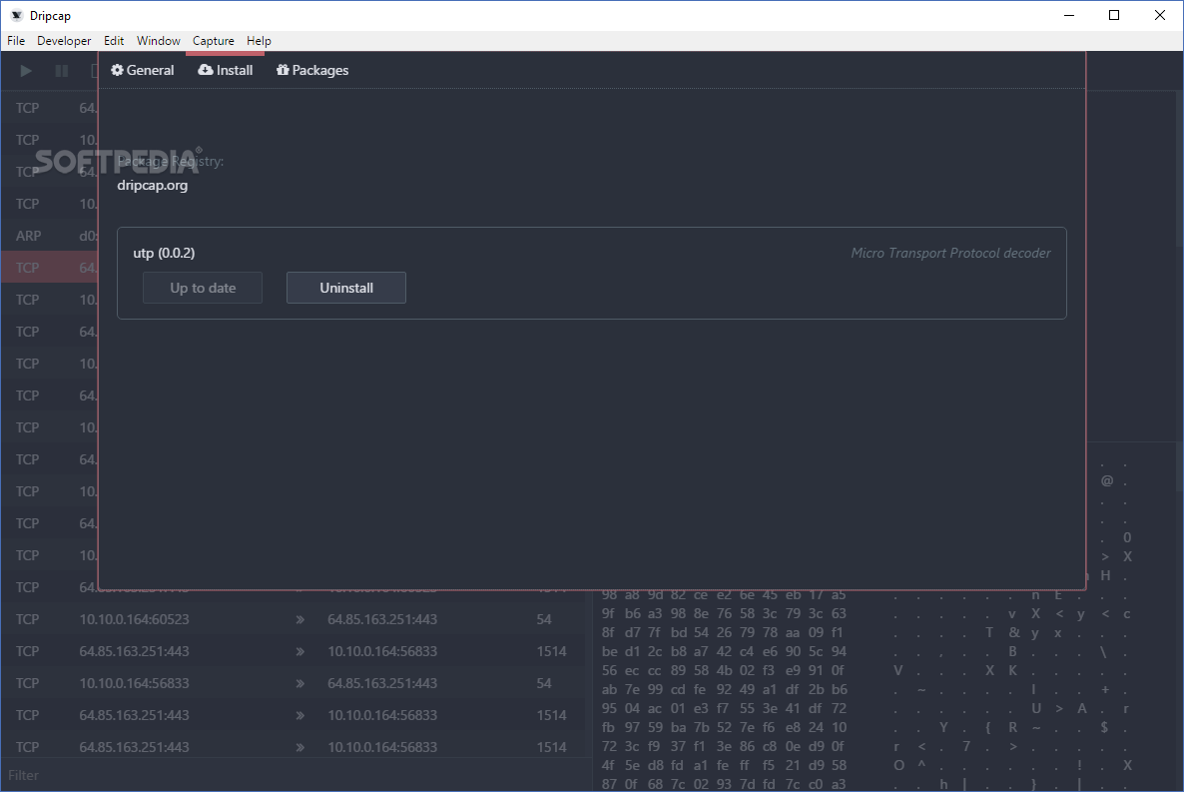Open the Packages tab

point(312,70)
